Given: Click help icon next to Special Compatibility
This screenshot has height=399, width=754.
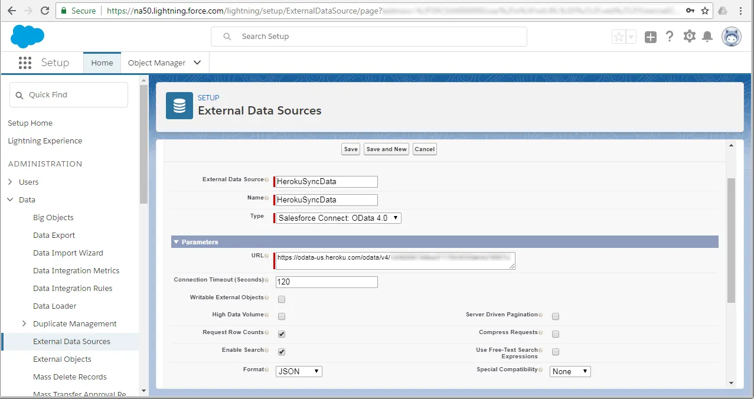Looking at the screenshot, I should (541, 370).
